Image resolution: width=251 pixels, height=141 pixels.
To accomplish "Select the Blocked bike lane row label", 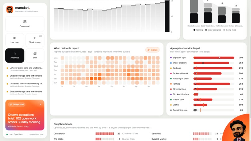I will 181,94.
